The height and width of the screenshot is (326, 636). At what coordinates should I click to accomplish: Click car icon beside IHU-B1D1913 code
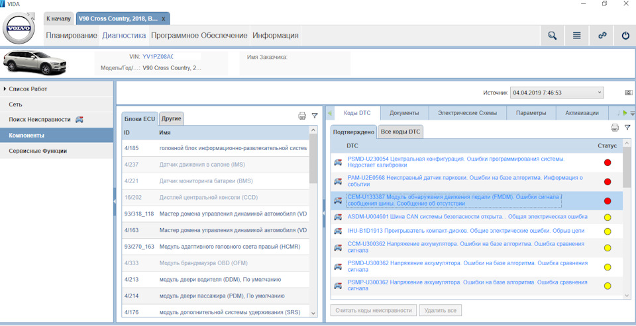(x=338, y=231)
